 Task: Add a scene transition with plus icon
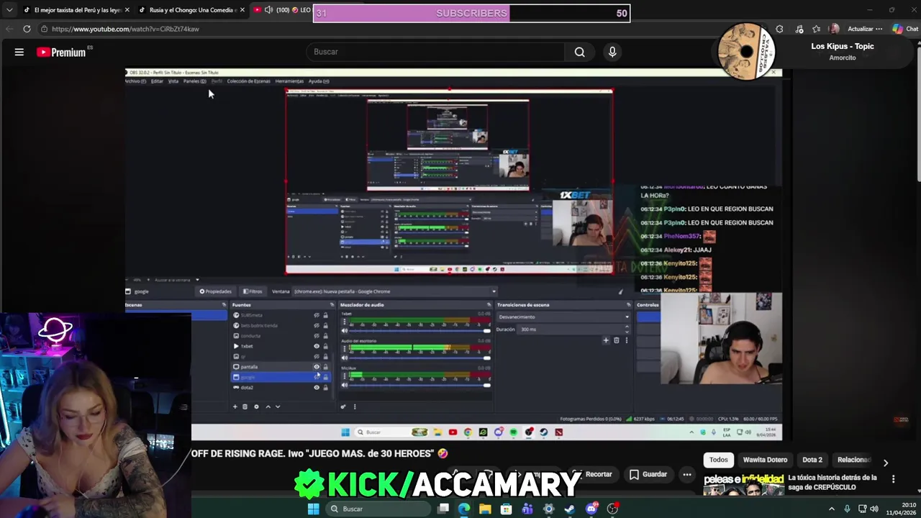click(606, 340)
